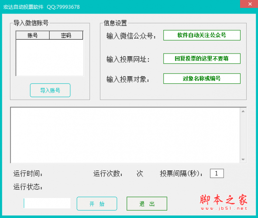Click inside the large log text area
Screen dimensions: 258x218
tap(125, 135)
